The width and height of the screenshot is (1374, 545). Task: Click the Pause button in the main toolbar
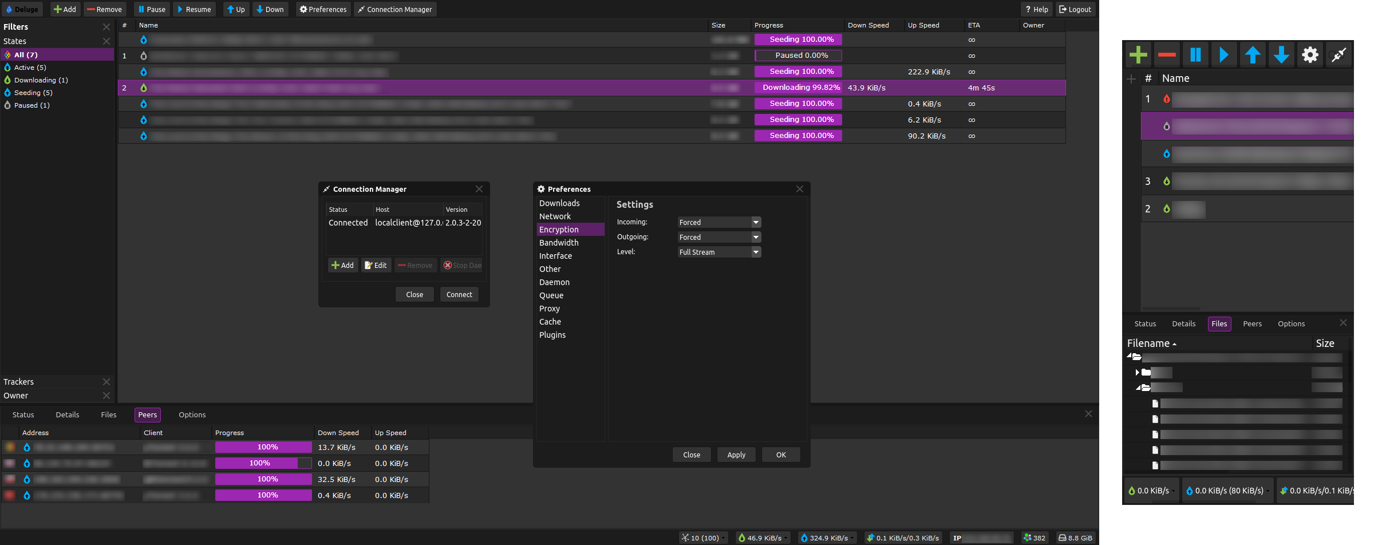coord(152,9)
